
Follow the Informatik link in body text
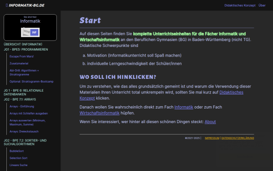click(x=184, y=107)
